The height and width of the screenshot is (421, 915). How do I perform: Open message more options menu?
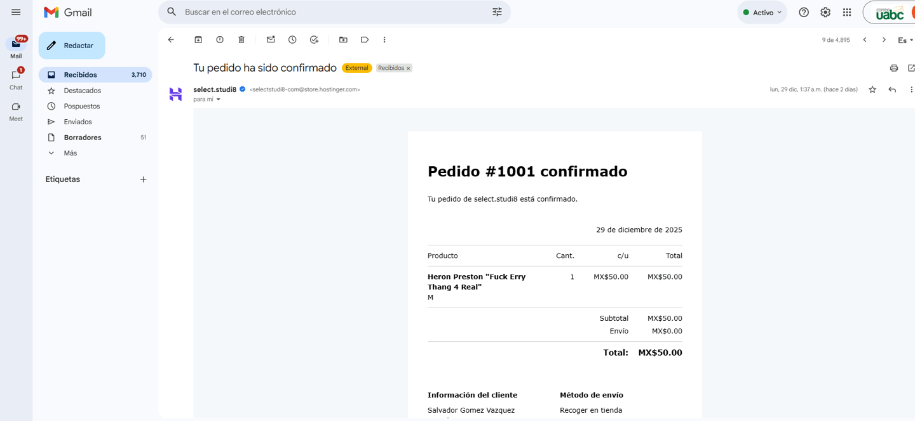(911, 90)
